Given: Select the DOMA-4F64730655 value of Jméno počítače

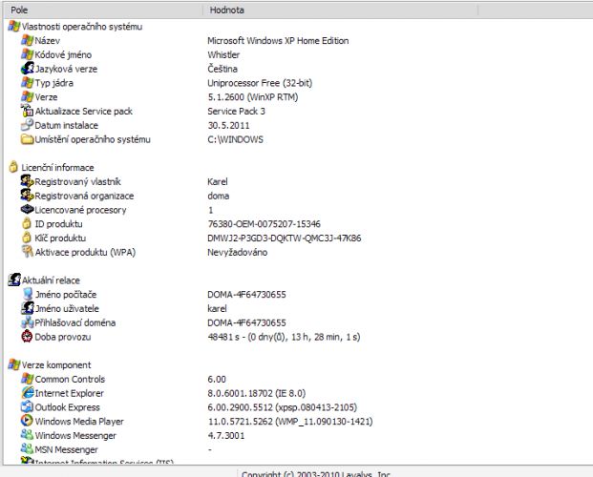Looking at the screenshot, I should click(246, 295).
